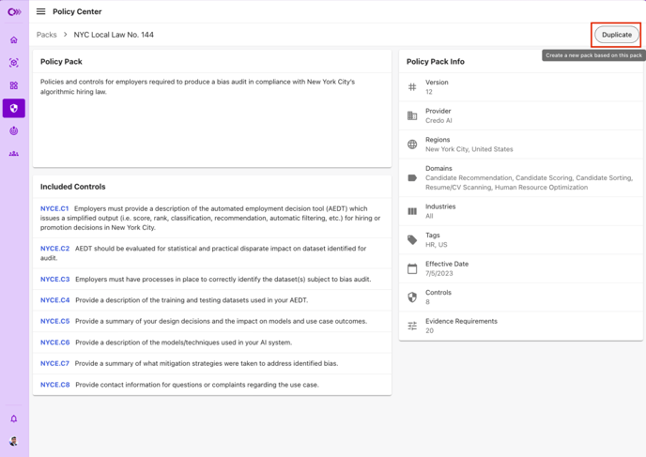
Task: Go back to the Packs breadcrumb
Action: (47, 35)
